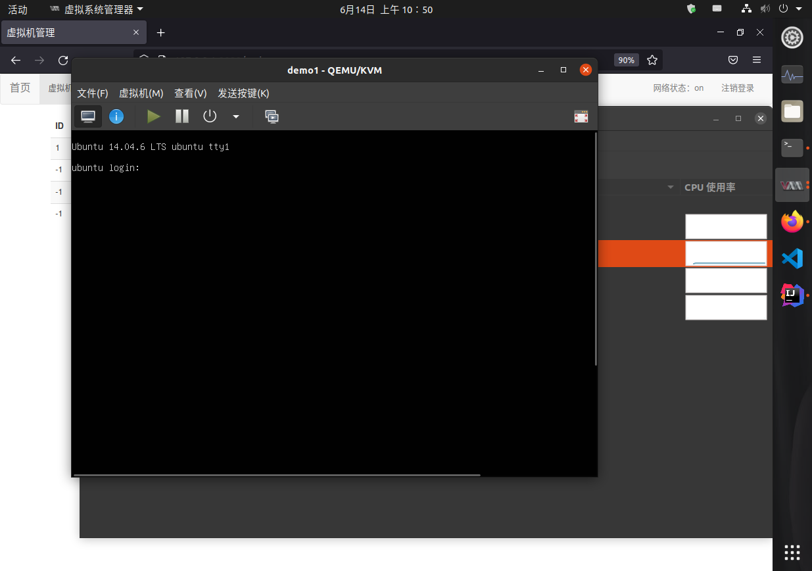
Task: Open 活动 activities overview
Action: 18,9
